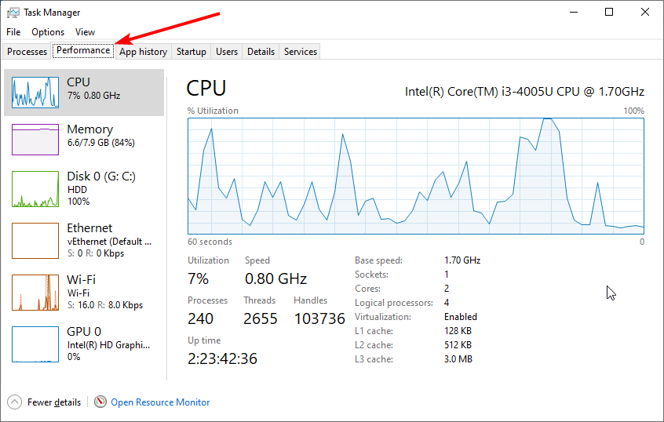The width and height of the screenshot is (664, 422).
Task: Click the 60 seconds axis label
Action: [x=210, y=242]
